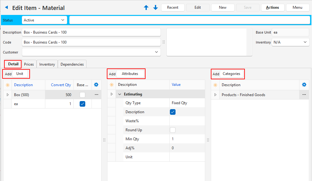Click the back arrow beside Edit Item title
Screen dimensions: 312x181
(7, 7)
